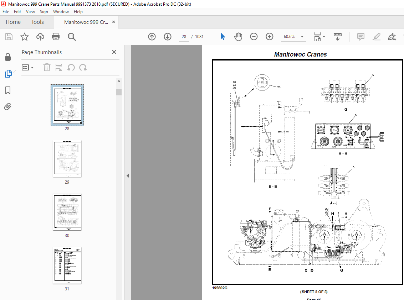Screen dimensions: 404x300
Task: Print the document using printer icon
Action: 56,37
